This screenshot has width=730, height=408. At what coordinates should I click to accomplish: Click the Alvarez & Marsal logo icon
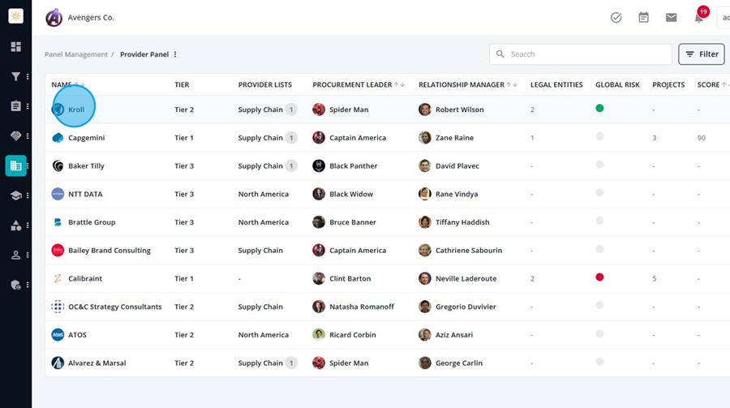click(x=58, y=363)
